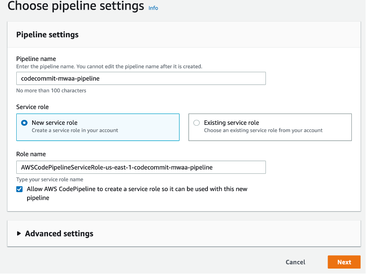Click the New service role option card

click(x=98, y=127)
